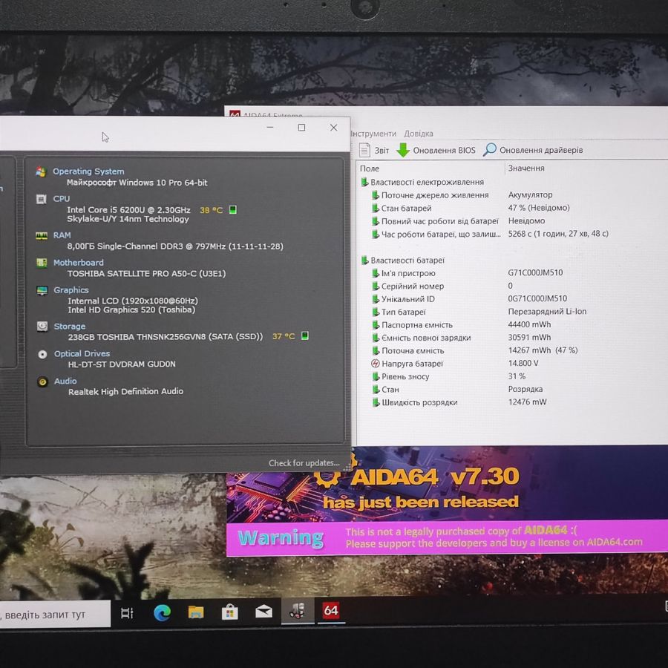Select the Унікальний ID row
The width and height of the screenshot is (668, 668).
tap(511, 299)
